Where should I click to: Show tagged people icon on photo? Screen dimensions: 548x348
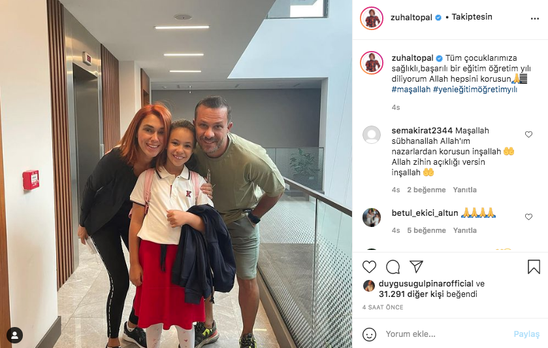click(x=14, y=335)
